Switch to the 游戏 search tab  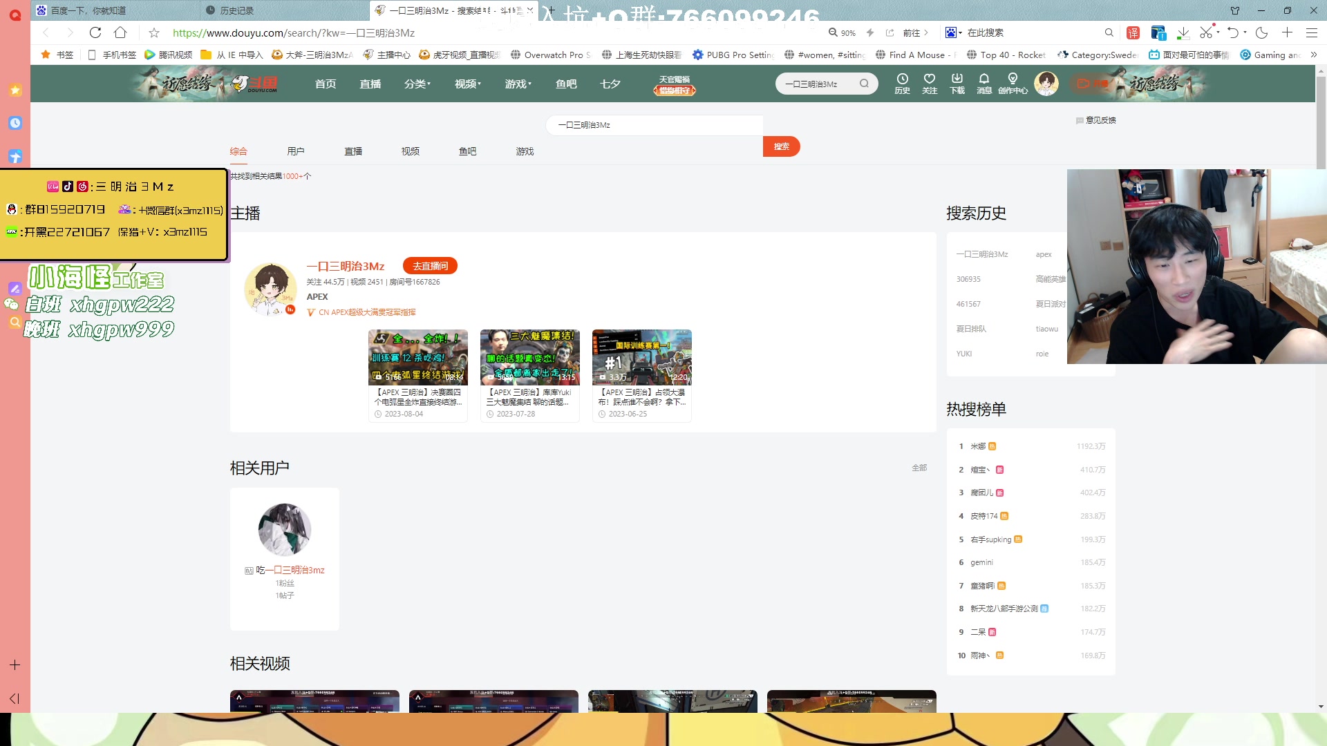525,151
